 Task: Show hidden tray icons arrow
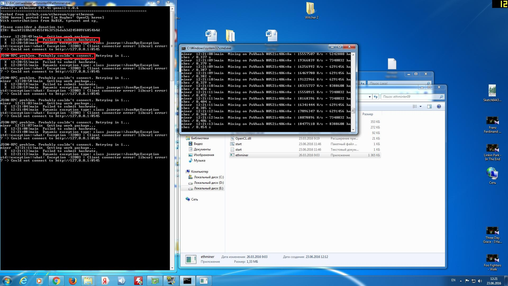click(461, 281)
